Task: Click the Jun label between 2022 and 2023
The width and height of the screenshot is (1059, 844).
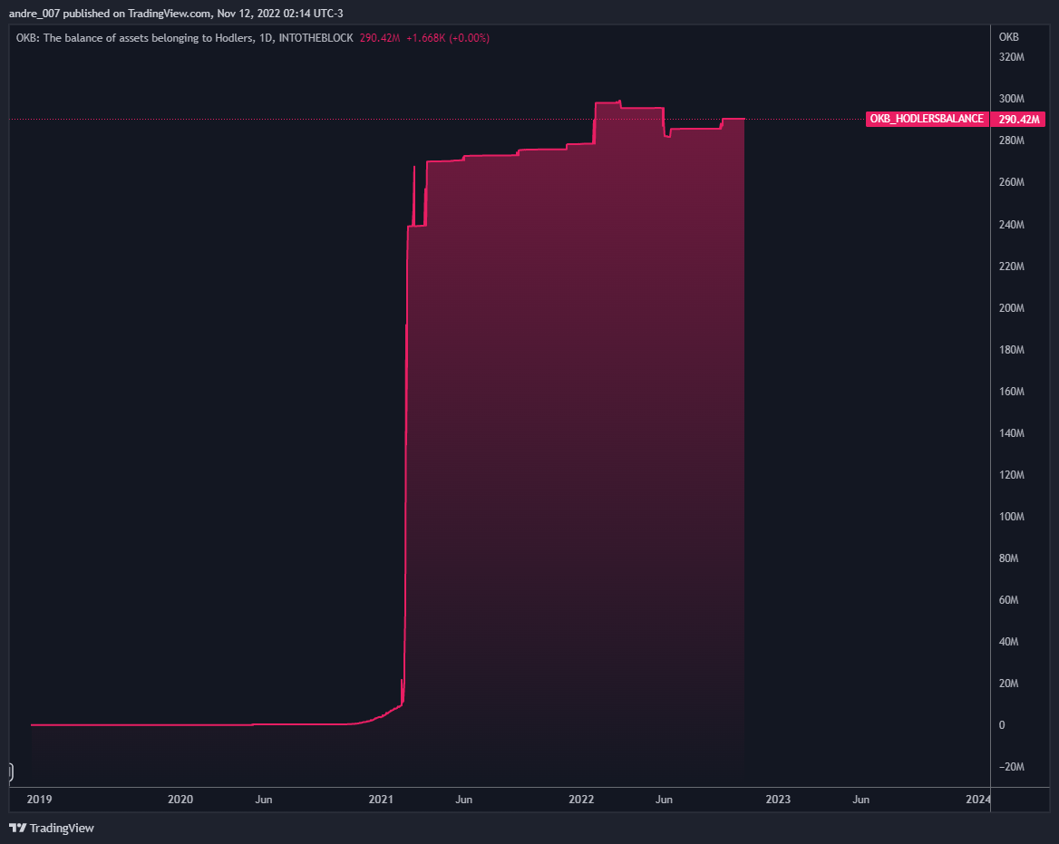Action: tap(664, 800)
